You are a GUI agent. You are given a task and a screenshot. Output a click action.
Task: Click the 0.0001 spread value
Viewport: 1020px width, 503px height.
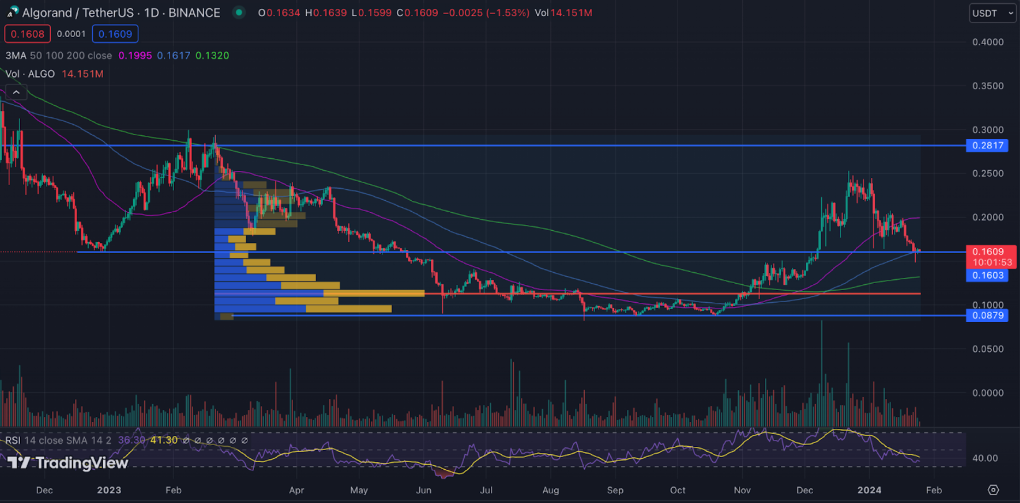(71, 34)
